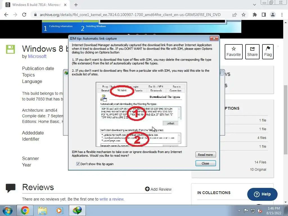
Task: Open the Help button
Action: pos(262,194)
